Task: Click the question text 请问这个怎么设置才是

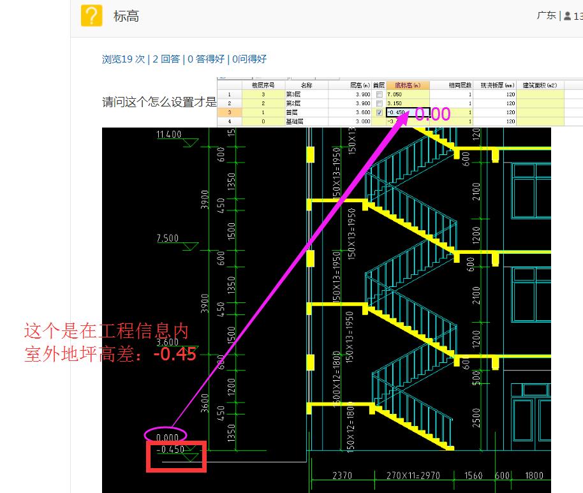Action: (159, 102)
